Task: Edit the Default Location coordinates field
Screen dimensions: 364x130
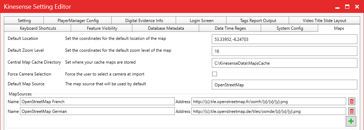Action: tap(284, 39)
